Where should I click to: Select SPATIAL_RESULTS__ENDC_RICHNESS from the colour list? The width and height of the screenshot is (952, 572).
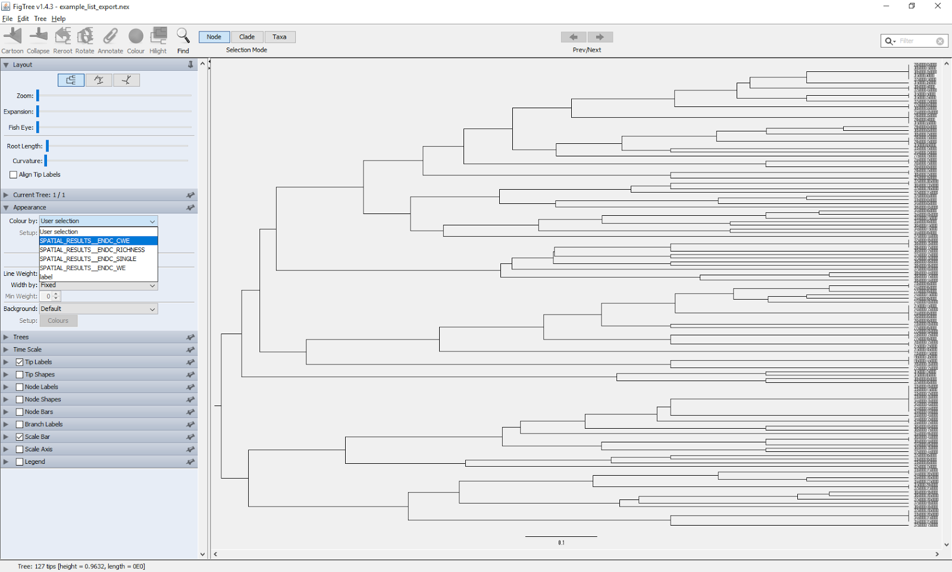(92, 250)
